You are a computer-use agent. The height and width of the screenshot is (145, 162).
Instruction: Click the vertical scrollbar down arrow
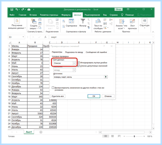point(153,129)
